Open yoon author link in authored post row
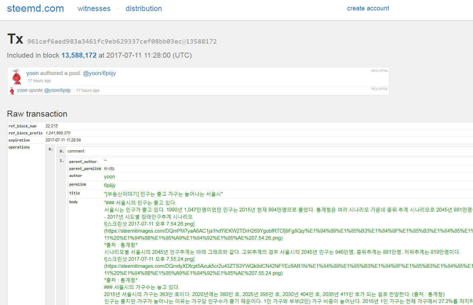The height and width of the screenshot is (305, 473). pos(32,73)
